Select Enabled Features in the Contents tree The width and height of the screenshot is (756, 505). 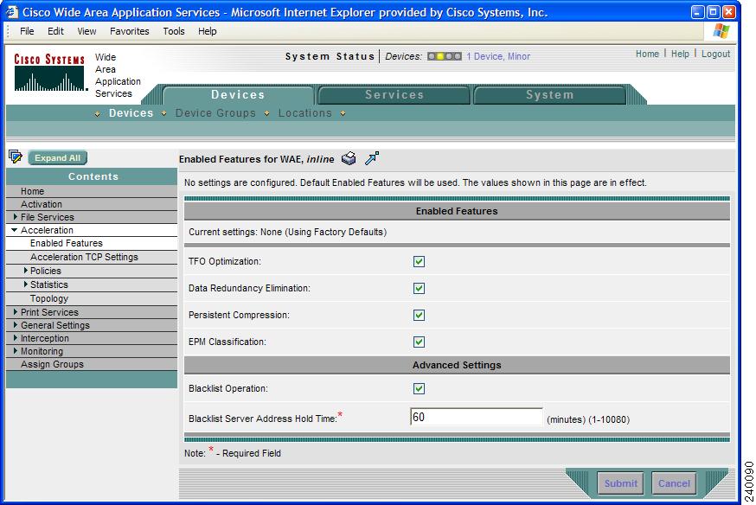67,243
